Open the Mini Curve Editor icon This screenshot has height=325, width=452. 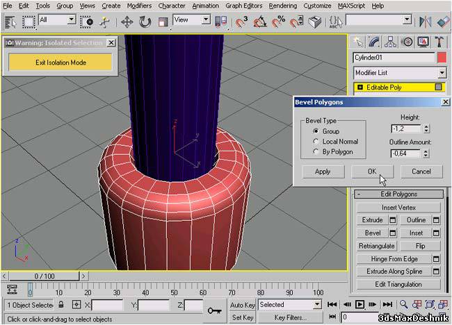point(12,289)
